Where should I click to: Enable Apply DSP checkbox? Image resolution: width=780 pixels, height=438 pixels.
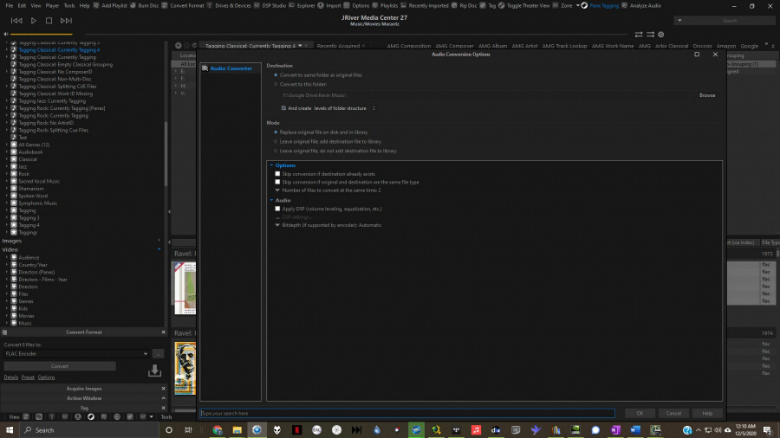point(277,209)
